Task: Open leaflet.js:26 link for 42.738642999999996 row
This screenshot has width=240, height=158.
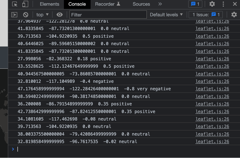Action: 212,112
